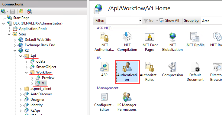Collapse the Api folder

(x=21, y=56)
